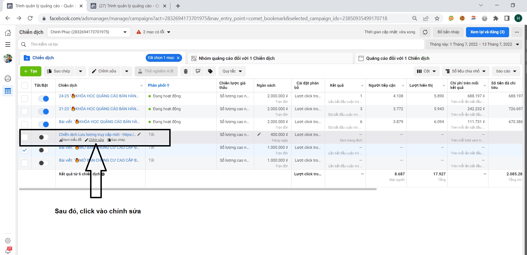Open the hamburger menu in left sidebar
This screenshot has height=255, width=527.
click(8, 44)
